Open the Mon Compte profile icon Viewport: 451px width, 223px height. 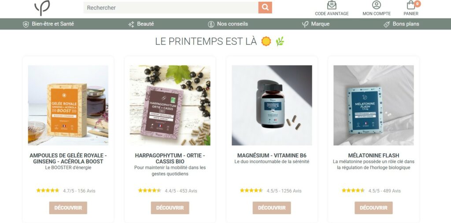[376, 5]
